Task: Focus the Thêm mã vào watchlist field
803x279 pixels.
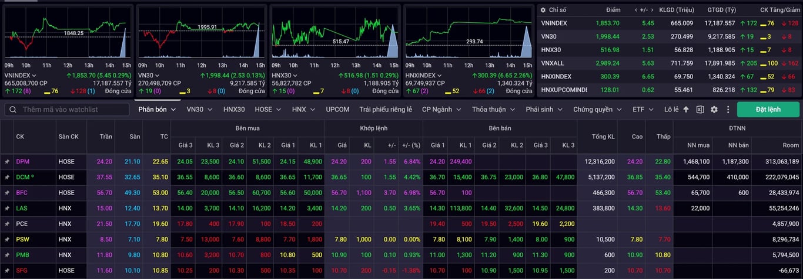Action: 66,110
